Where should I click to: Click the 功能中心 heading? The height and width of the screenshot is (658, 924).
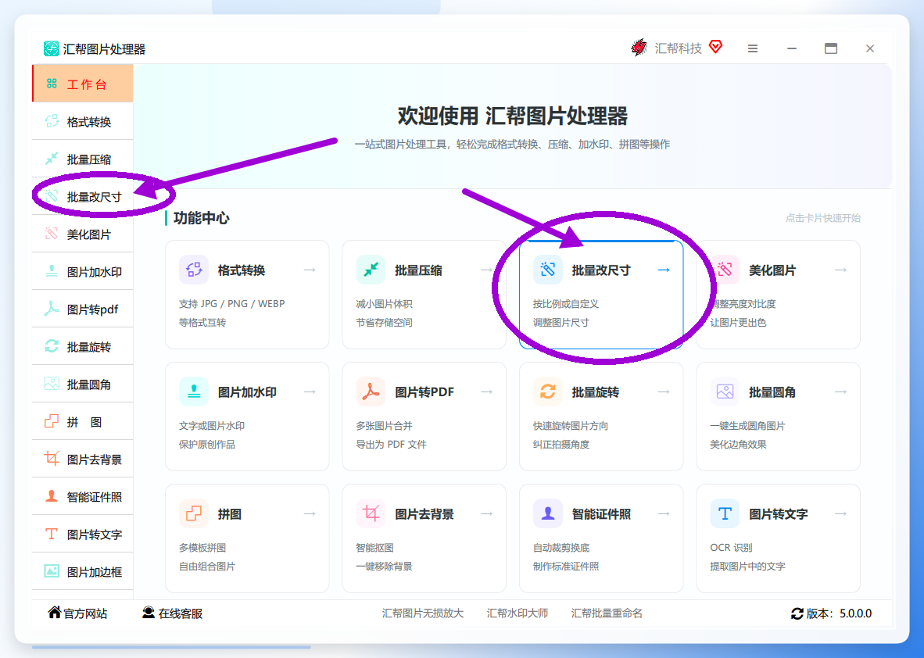coord(201,218)
